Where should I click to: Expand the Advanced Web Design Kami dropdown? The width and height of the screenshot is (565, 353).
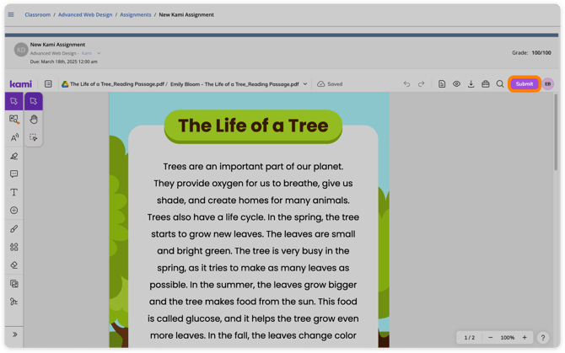pos(99,53)
